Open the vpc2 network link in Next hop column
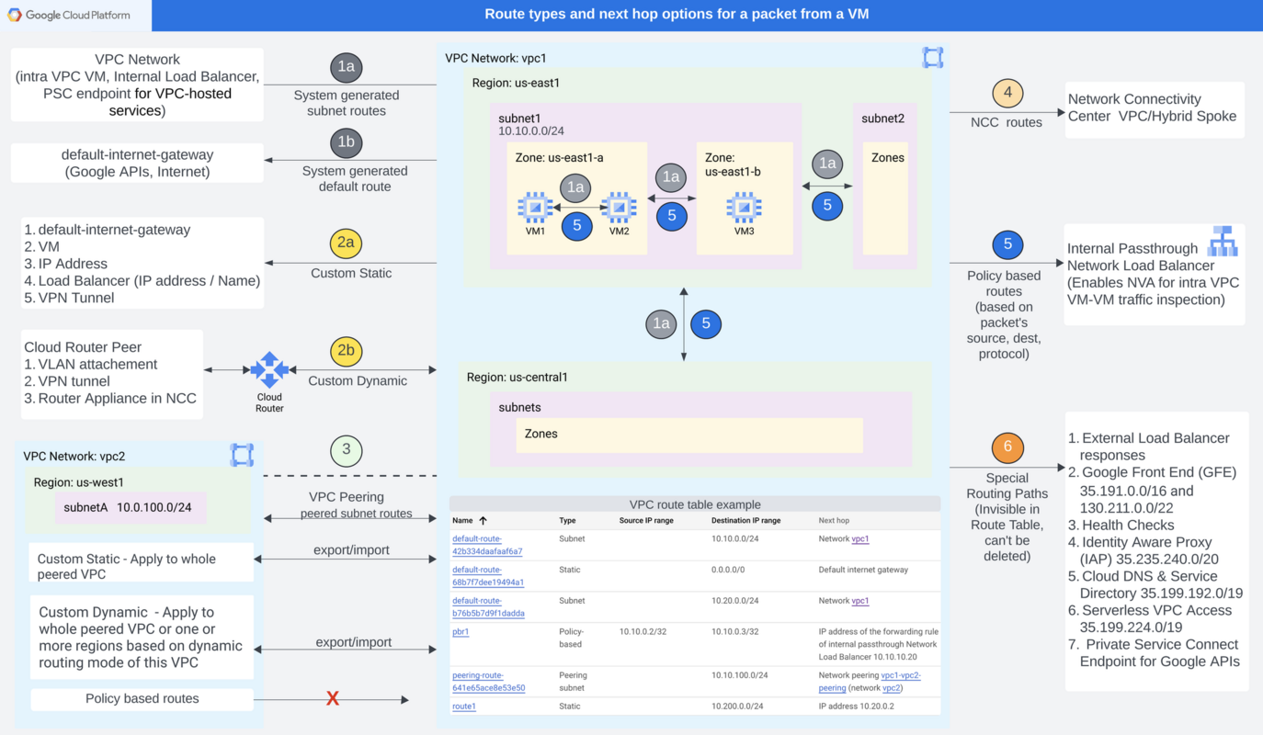The image size is (1263, 735). pyautogui.click(x=890, y=688)
